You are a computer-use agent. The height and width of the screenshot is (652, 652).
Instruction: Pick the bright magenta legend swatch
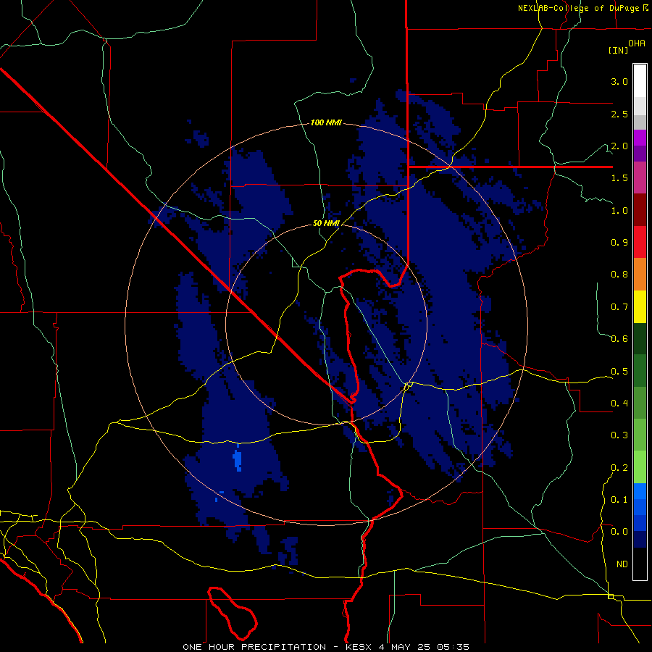pos(640,138)
